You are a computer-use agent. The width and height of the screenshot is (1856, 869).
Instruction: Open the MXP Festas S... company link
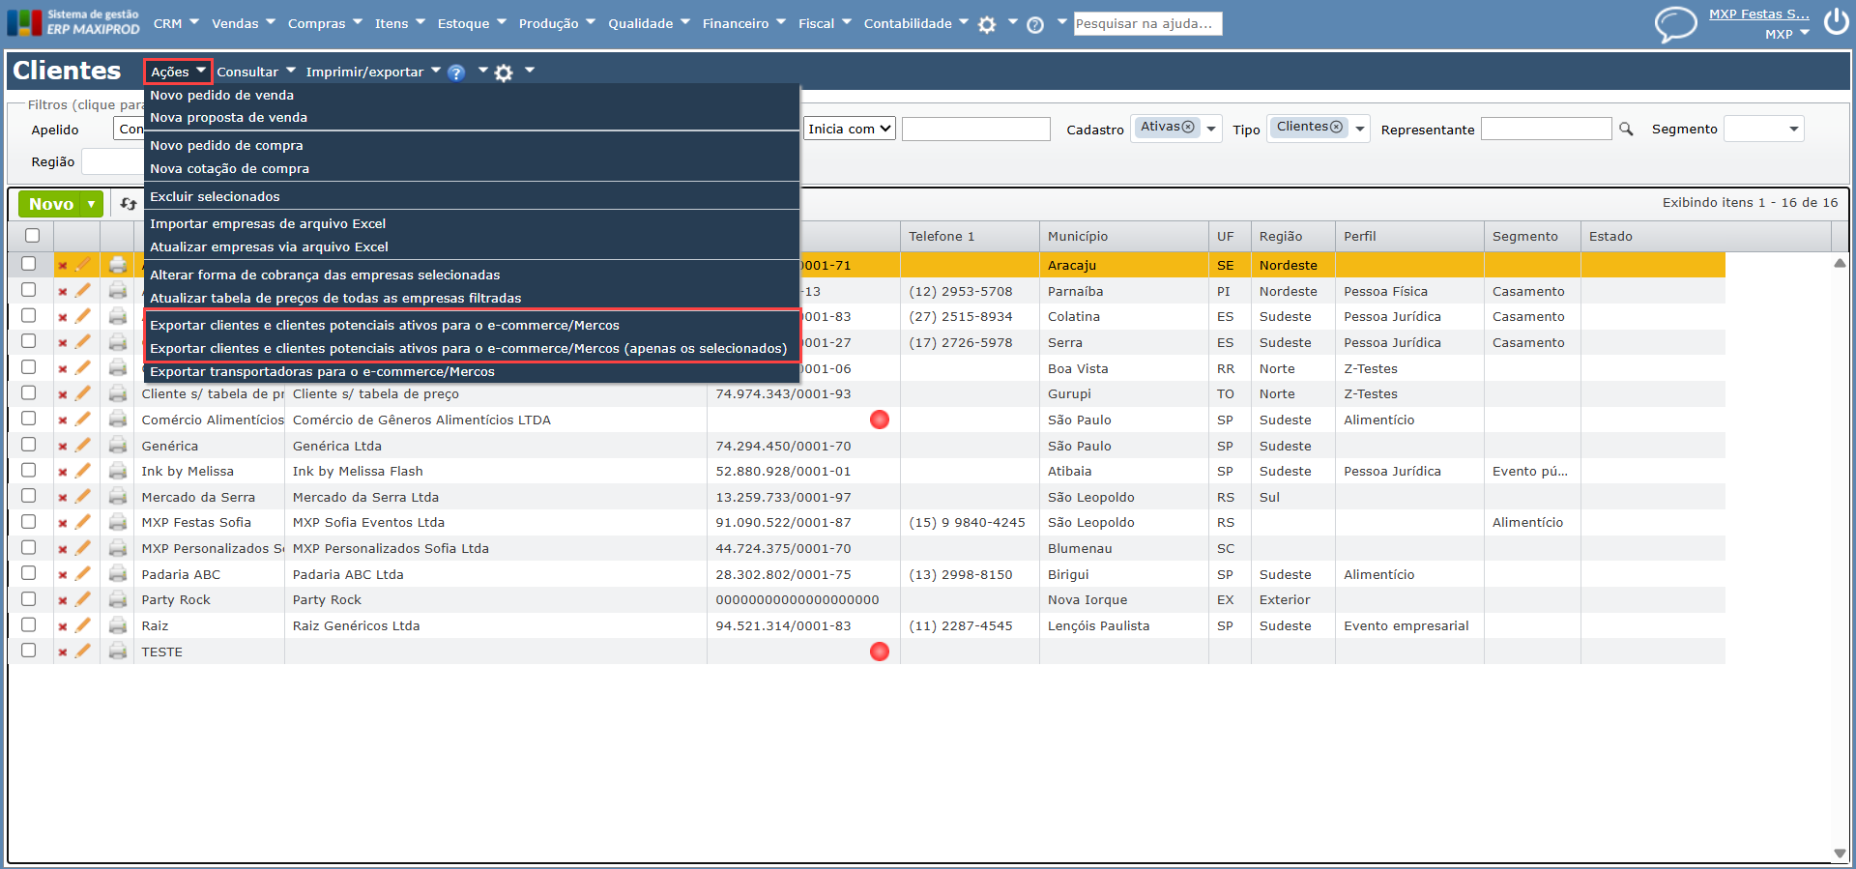pyautogui.click(x=1758, y=14)
